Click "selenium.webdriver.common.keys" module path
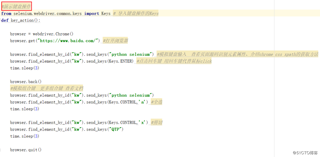The width and height of the screenshot is (320, 157). click(47, 14)
